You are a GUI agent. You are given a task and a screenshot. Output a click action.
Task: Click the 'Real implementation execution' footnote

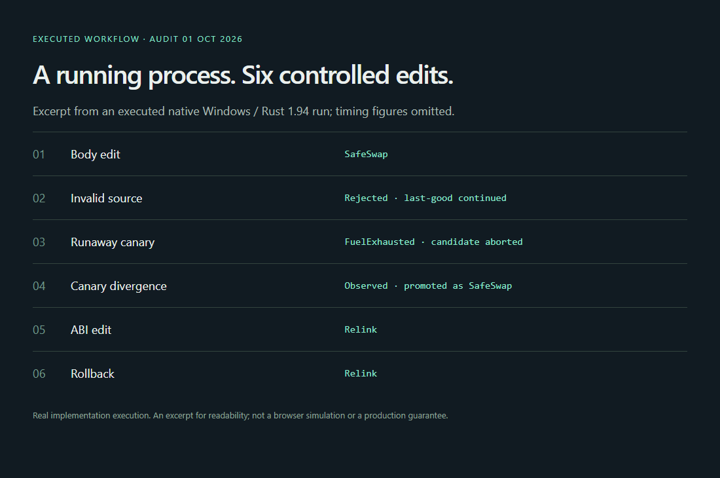[240, 416]
